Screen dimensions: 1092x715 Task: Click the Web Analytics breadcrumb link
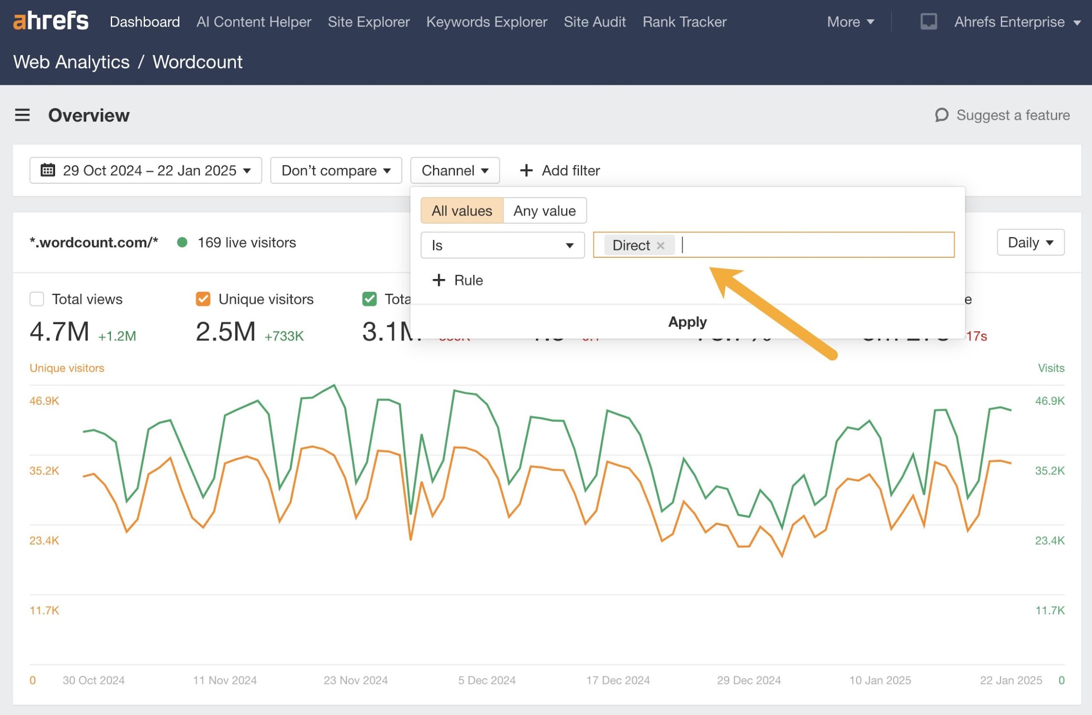point(71,62)
